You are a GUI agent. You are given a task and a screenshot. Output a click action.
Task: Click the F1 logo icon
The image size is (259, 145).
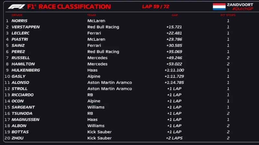point(17,7)
